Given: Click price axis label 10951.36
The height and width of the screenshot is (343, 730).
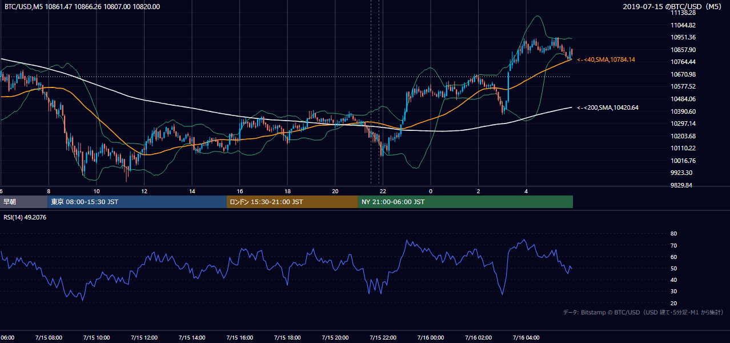Looking at the screenshot, I should (x=683, y=37).
